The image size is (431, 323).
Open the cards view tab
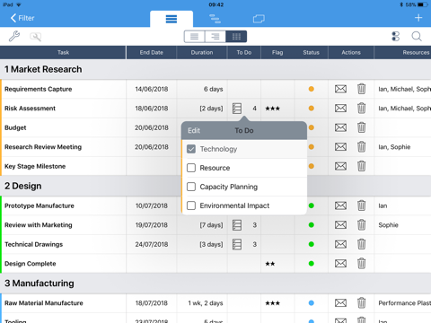point(259,19)
